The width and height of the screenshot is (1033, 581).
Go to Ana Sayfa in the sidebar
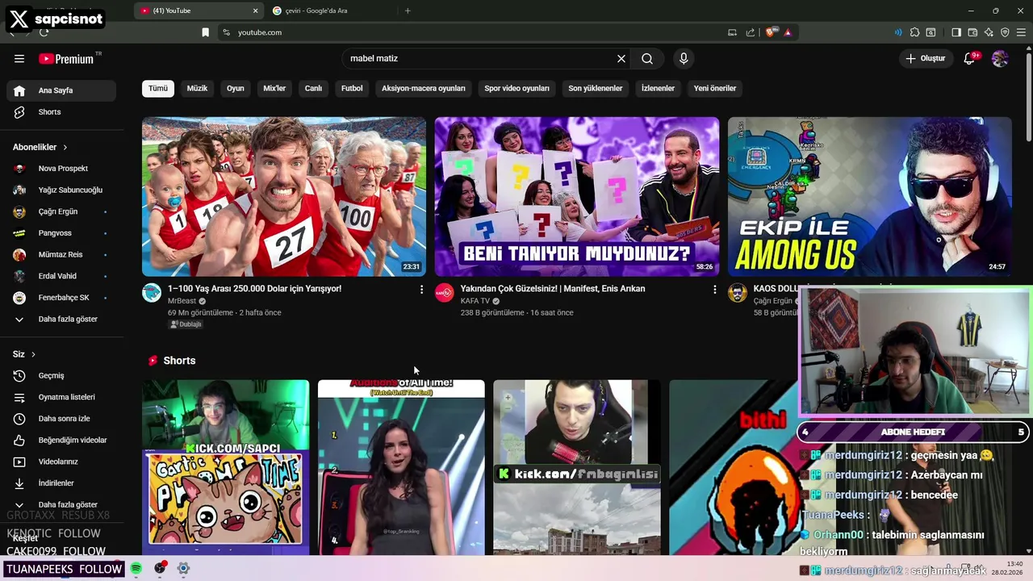[61, 90]
